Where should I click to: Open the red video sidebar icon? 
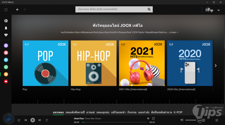pos(6,81)
